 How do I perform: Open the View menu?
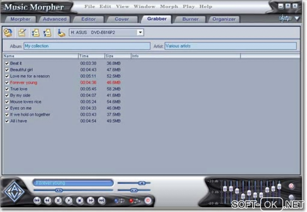pyautogui.click(x=122, y=6)
